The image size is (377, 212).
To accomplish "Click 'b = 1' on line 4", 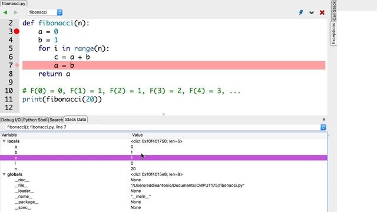I will coord(48,40).
